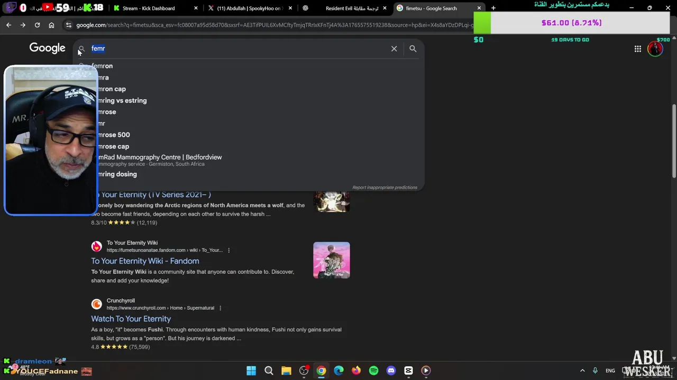
Task: Click Crunchyroll site favicon
Action: tap(96, 304)
